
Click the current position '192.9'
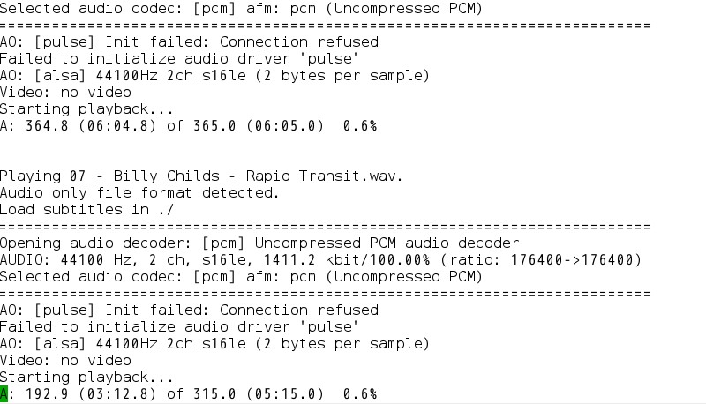39,393
